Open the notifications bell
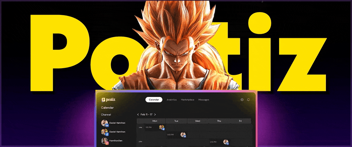Screen dimensions: 352x147 pyautogui.click(x=249, y=100)
